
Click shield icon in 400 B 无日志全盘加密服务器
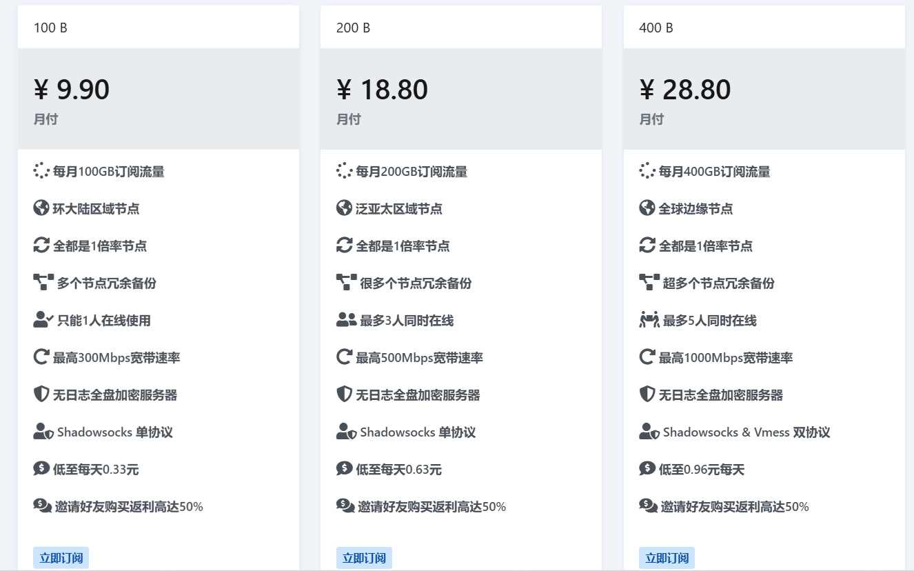tap(647, 394)
